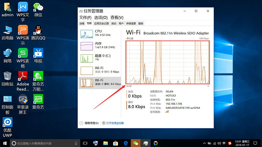Switch to WeChat taskbar icon

click(x=136, y=143)
